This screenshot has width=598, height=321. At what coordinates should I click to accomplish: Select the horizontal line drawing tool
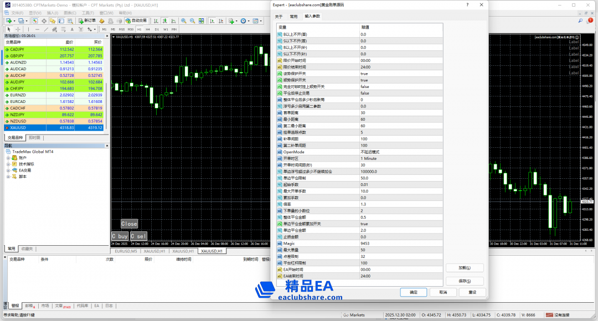click(37, 29)
